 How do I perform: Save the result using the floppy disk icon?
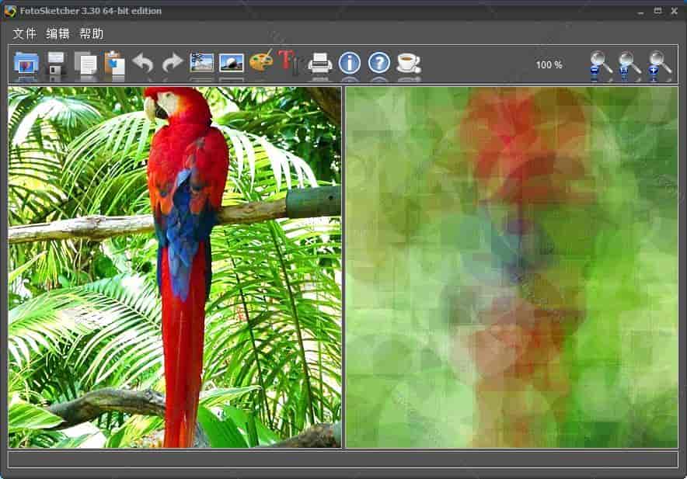coord(54,64)
